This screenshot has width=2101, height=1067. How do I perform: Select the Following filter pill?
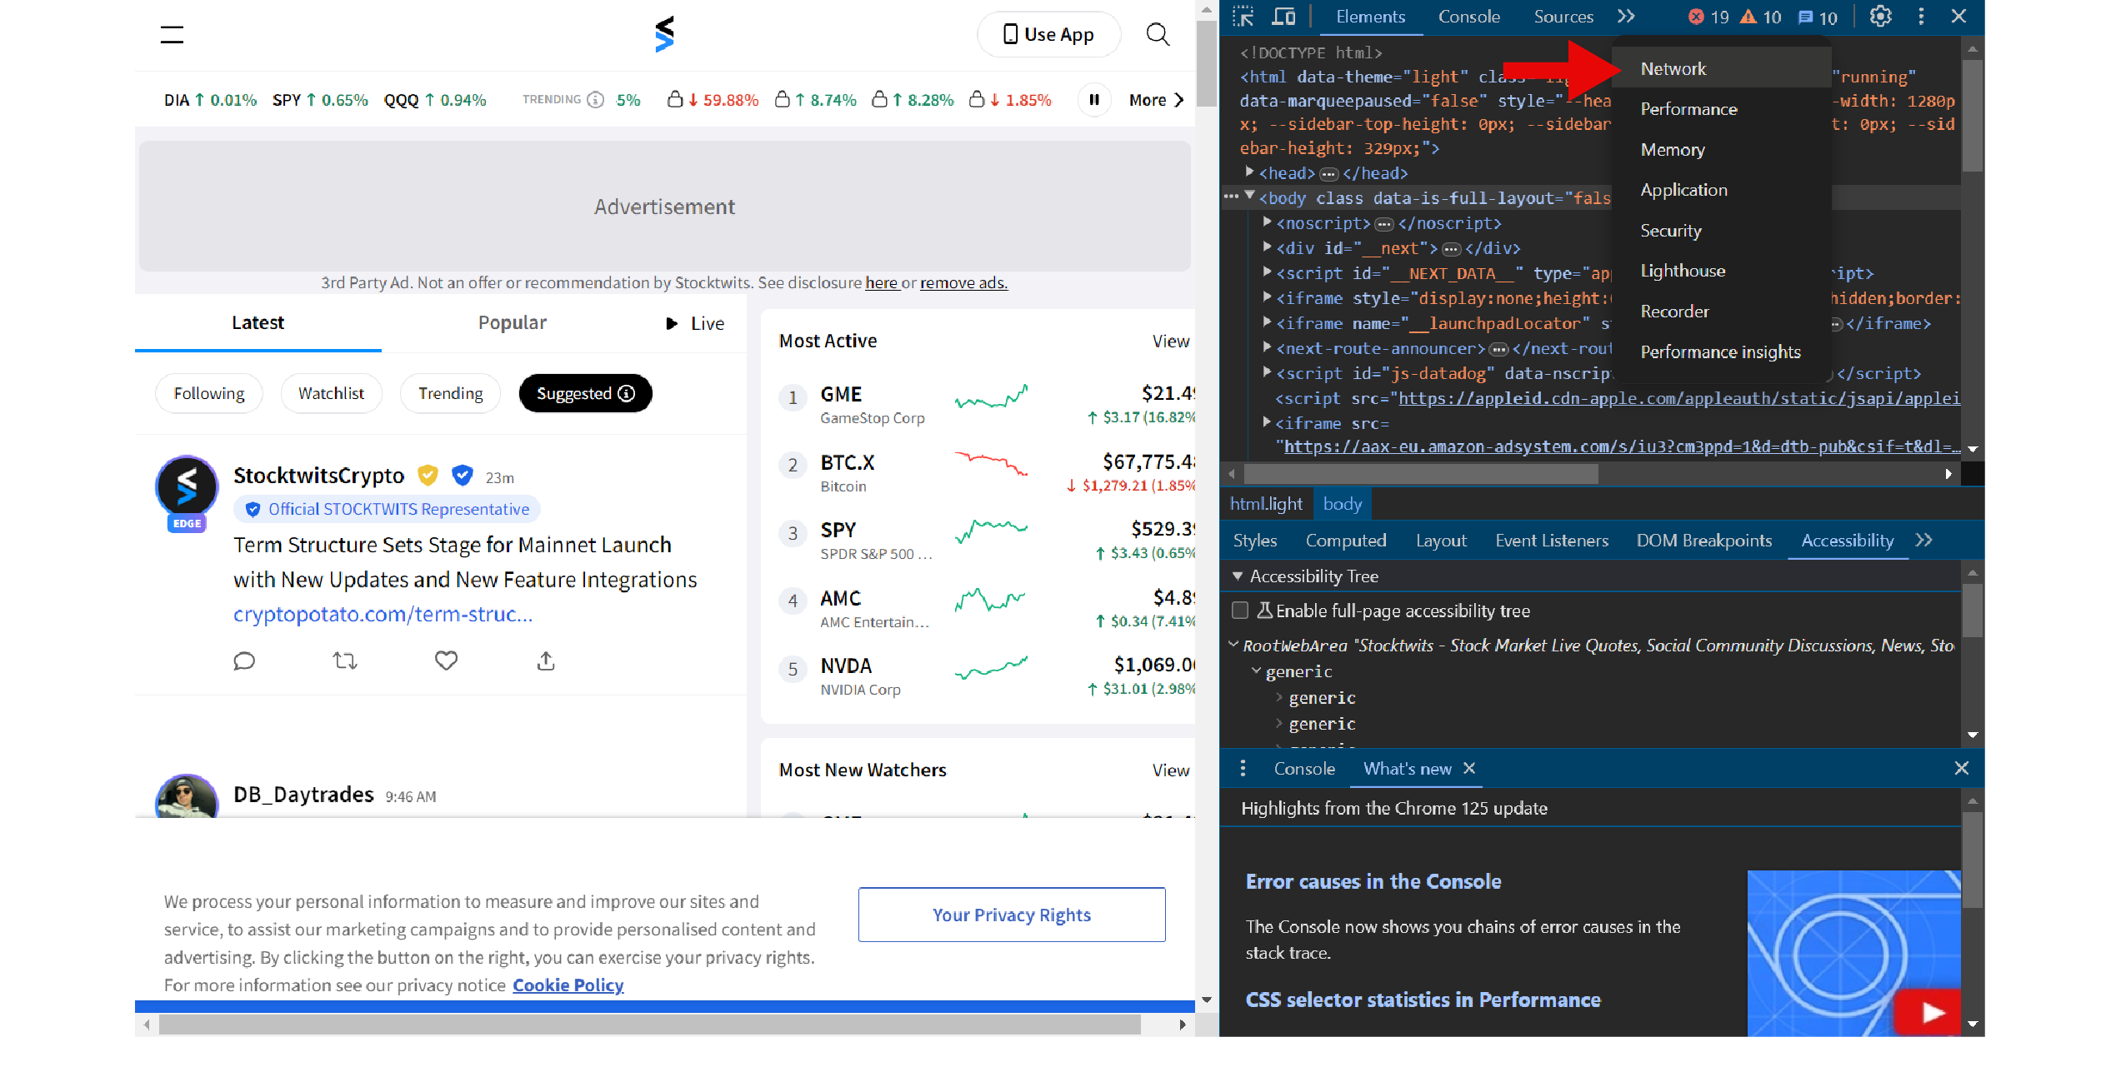pos(209,393)
